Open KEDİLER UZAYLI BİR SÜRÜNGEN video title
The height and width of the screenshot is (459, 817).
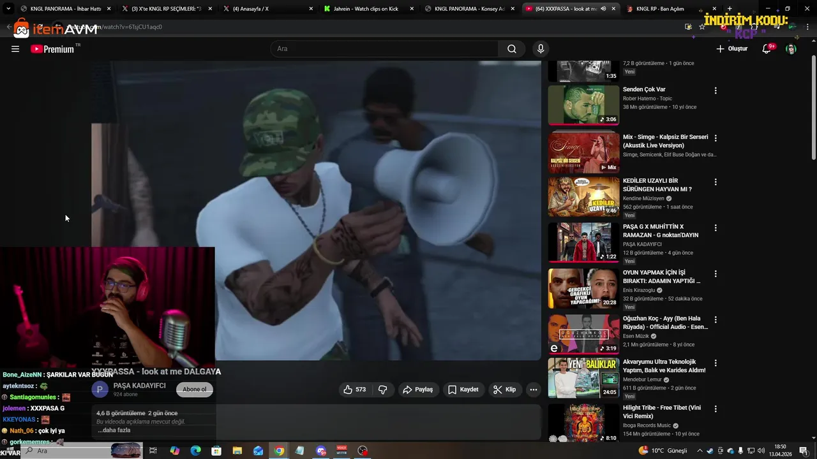(x=657, y=185)
